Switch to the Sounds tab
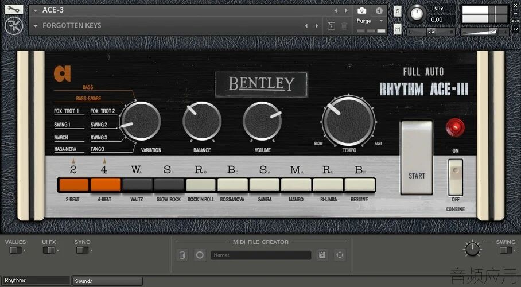Viewport: 521px width, 287px height. [x=108, y=281]
